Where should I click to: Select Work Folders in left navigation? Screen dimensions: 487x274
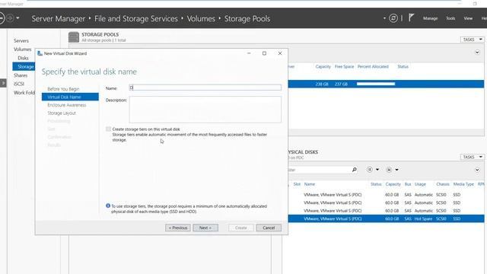click(24, 93)
